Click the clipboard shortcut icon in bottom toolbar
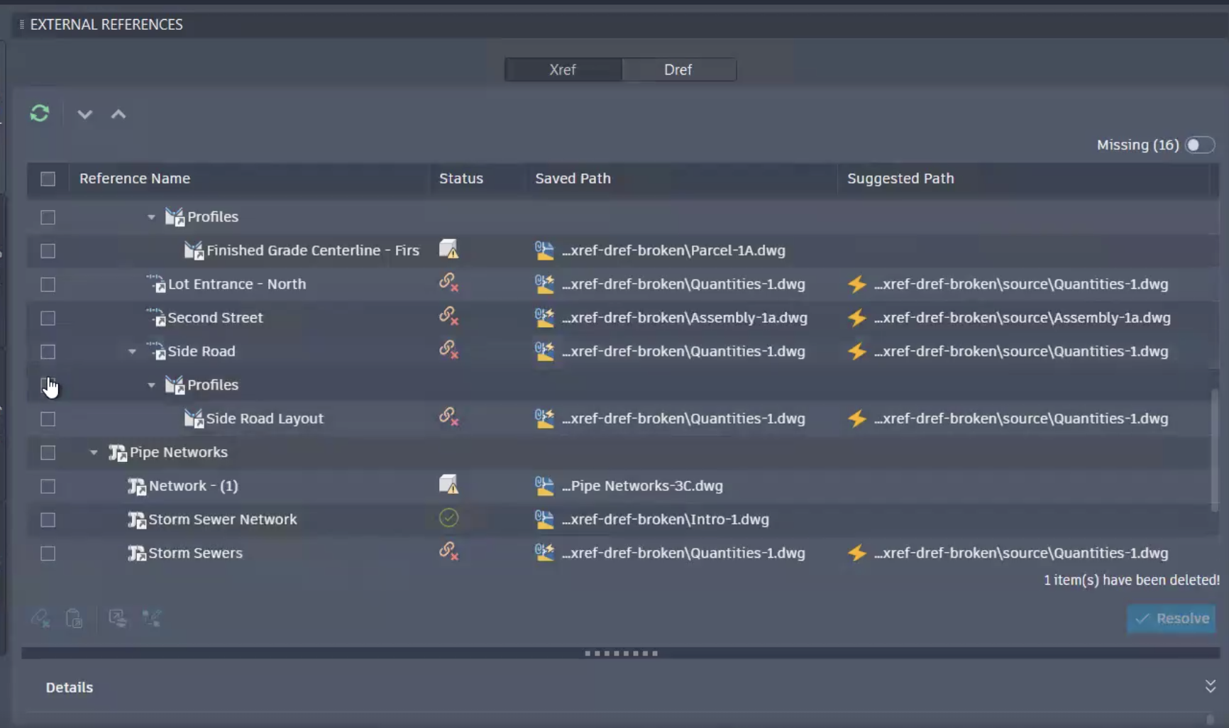 click(x=74, y=618)
